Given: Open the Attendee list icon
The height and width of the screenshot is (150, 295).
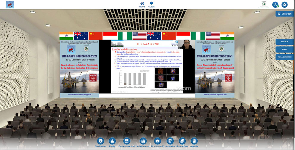Looking at the screenshot, I should [x=170, y=141].
